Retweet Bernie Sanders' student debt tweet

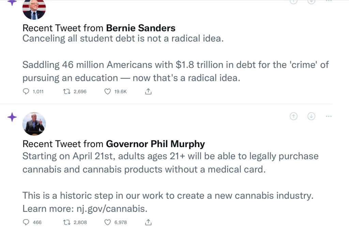(x=66, y=91)
